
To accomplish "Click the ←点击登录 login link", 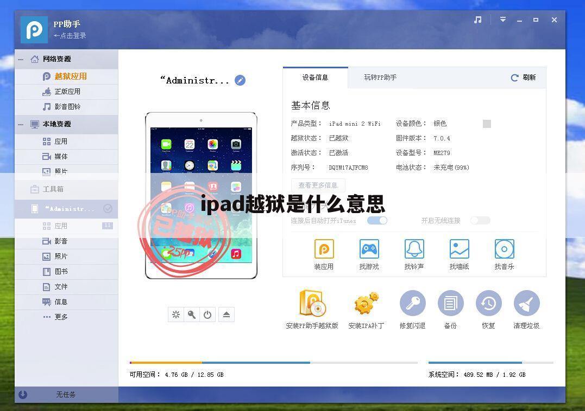I will pos(70,36).
